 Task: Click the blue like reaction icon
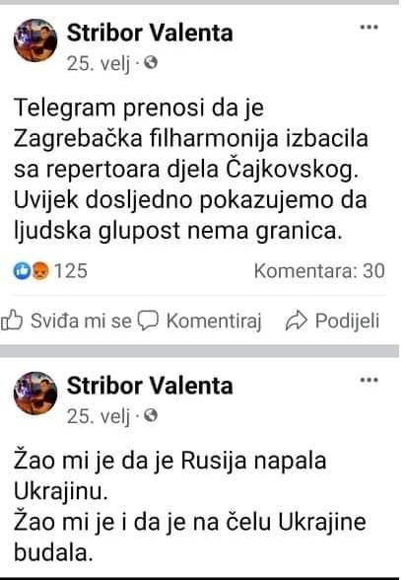tap(22, 270)
